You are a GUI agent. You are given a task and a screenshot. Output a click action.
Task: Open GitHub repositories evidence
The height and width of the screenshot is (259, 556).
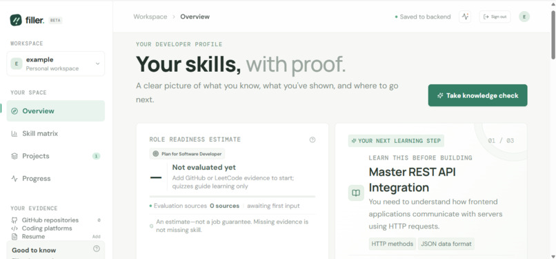(x=56, y=220)
